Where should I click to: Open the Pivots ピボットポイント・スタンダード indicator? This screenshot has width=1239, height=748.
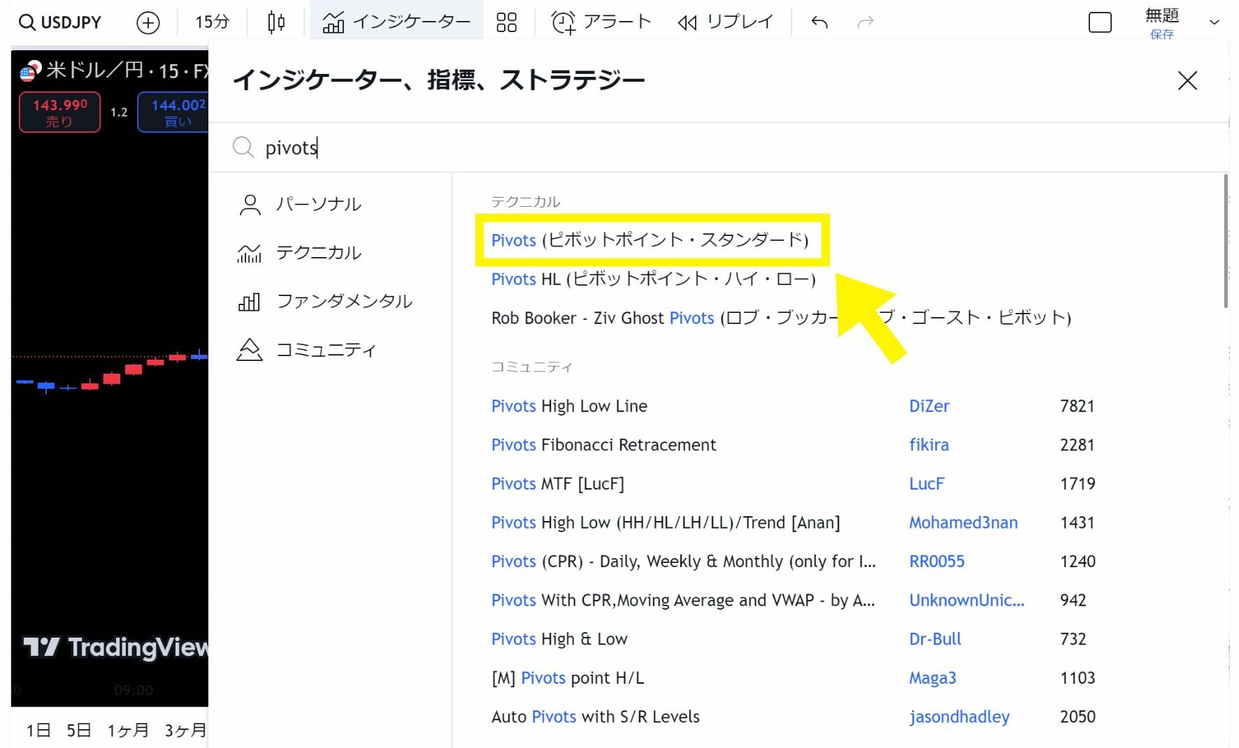(650, 240)
